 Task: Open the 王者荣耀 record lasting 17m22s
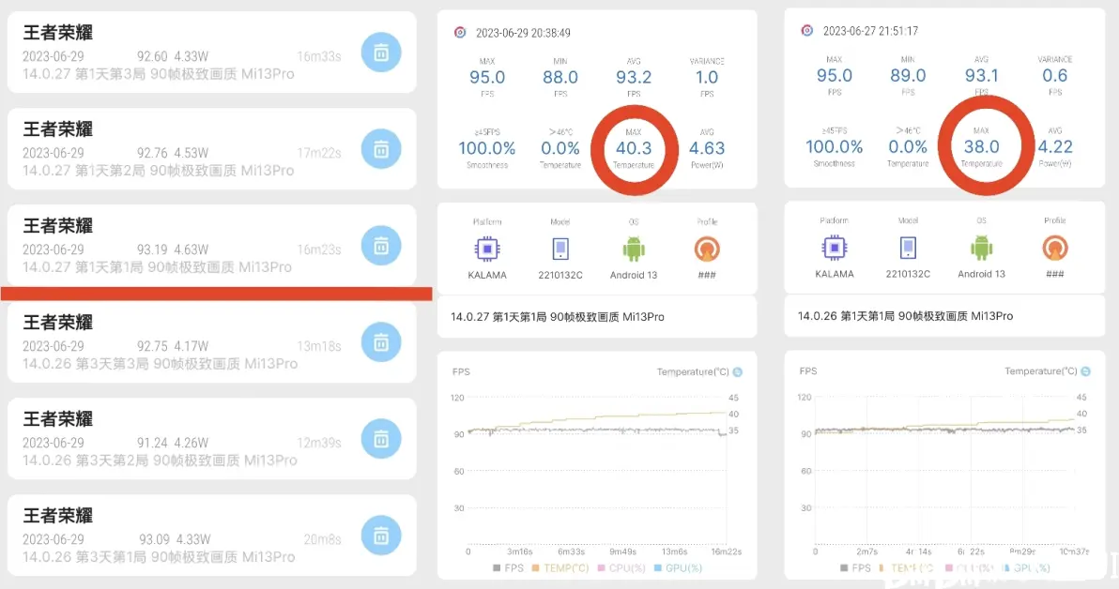pos(212,149)
